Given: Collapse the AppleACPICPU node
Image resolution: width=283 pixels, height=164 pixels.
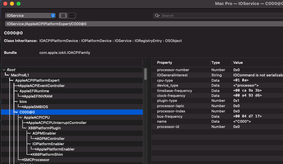Looking at the screenshot, I should pos(21,117).
